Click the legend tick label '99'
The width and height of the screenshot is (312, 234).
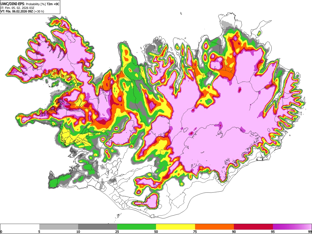pyautogui.click(x=310, y=232)
